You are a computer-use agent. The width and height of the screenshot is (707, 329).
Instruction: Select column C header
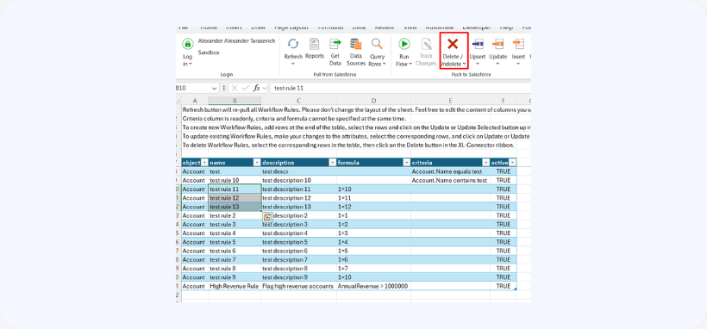click(x=298, y=101)
